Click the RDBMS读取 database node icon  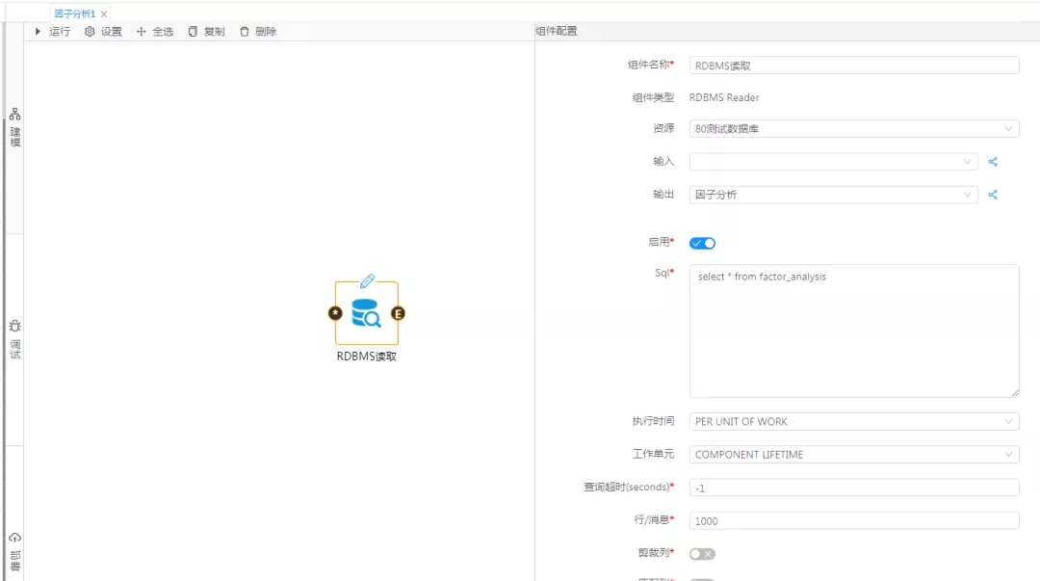click(366, 313)
